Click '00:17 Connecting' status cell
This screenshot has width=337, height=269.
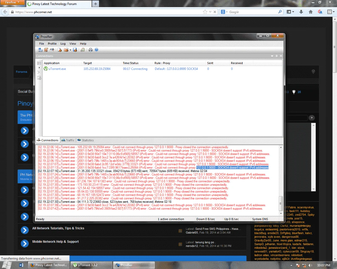135,69
